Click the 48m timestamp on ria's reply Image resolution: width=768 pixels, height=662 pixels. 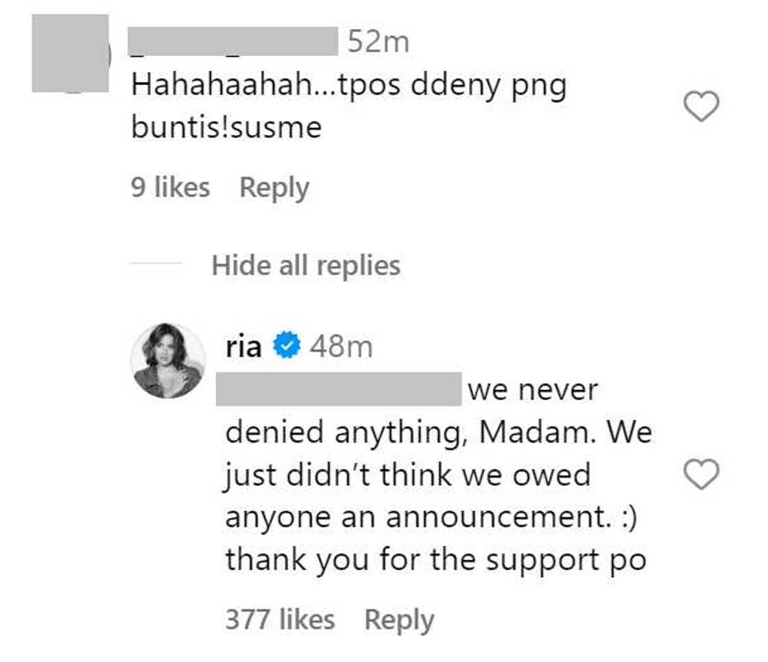point(341,347)
